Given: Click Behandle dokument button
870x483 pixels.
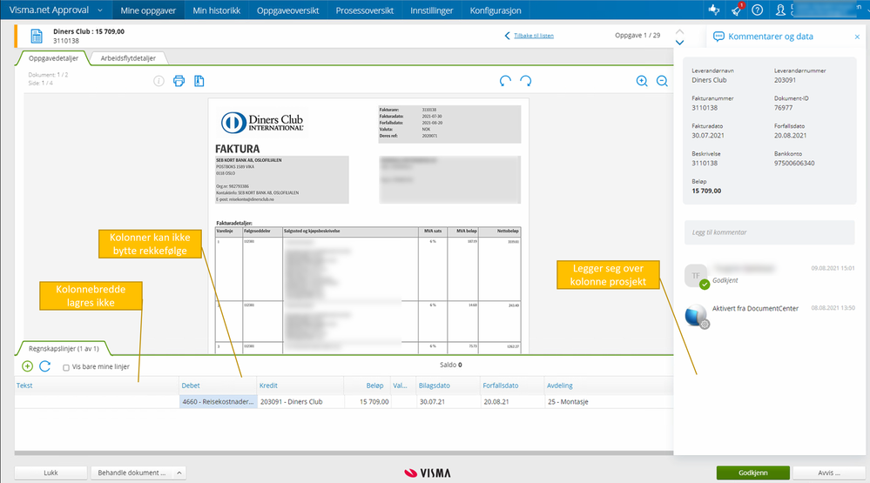Looking at the screenshot, I should click(x=132, y=473).
